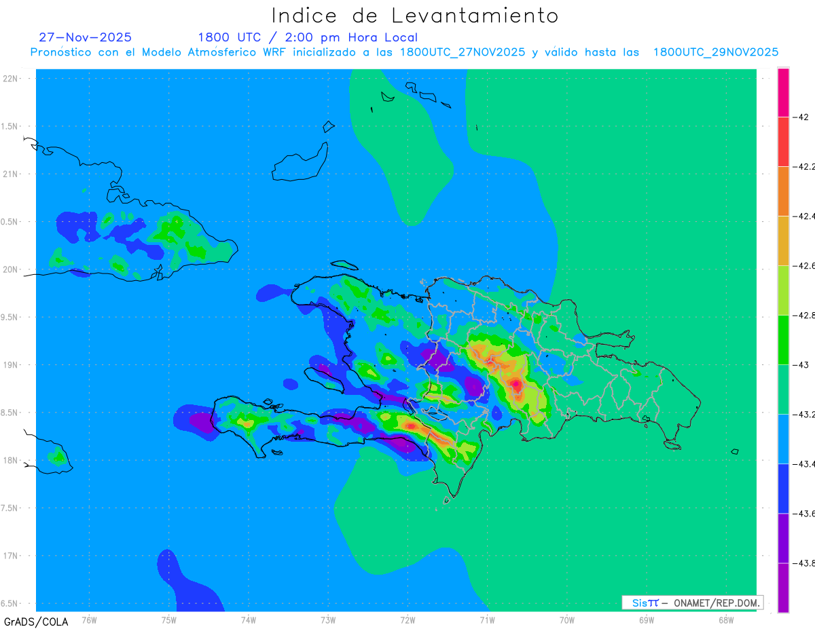The image size is (815, 629).
Task: Click the '17N' latitude label
Action: (x=11, y=556)
